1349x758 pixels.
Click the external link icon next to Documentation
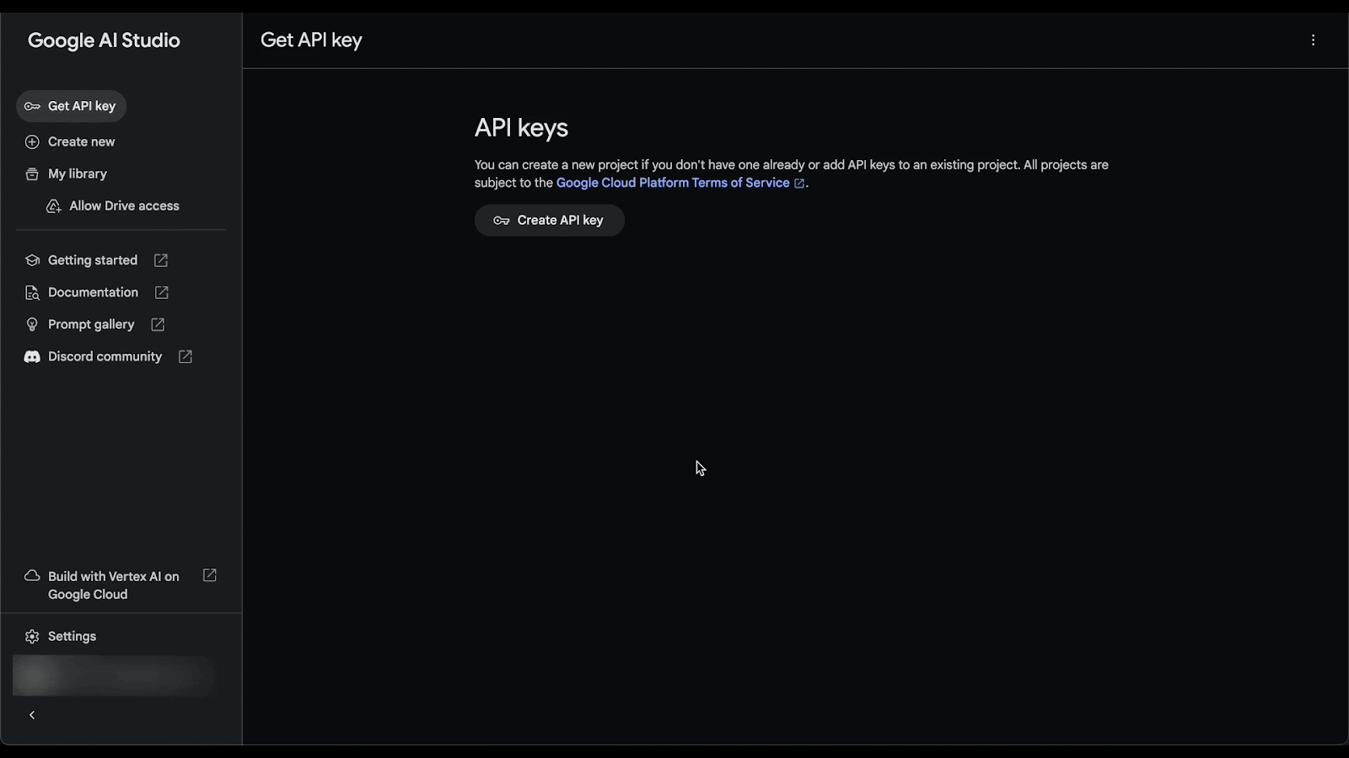(x=162, y=292)
